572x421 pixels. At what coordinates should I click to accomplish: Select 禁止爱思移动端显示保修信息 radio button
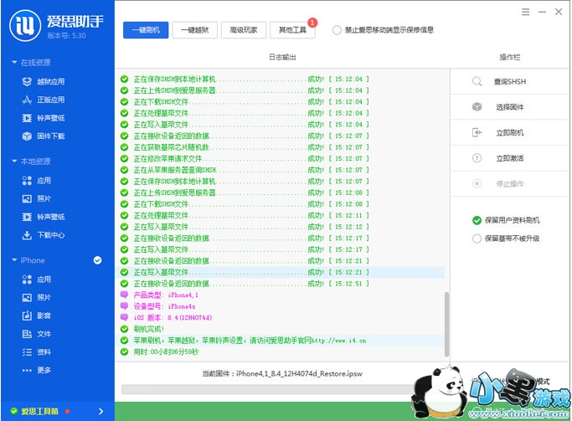(x=337, y=30)
